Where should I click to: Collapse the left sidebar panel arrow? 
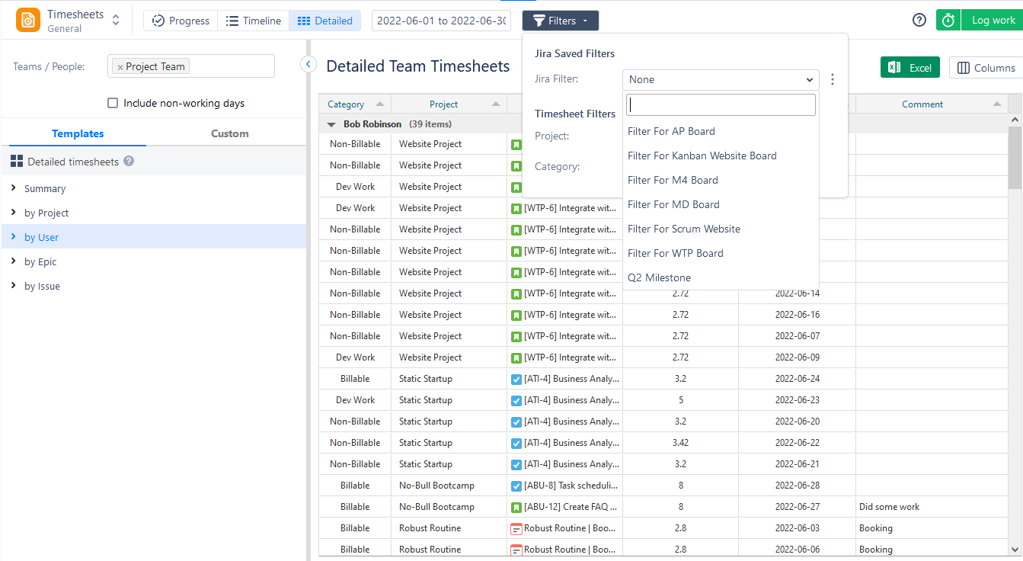point(308,64)
